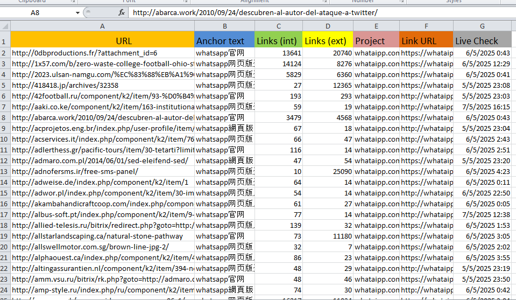Click Links (int) value 13641
Screen dimensions: 516x300
click(x=278, y=53)
